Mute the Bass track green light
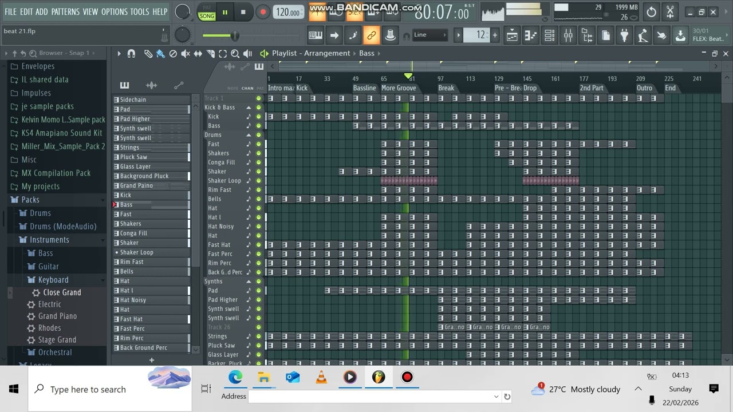733x412 pixels. 259,126
